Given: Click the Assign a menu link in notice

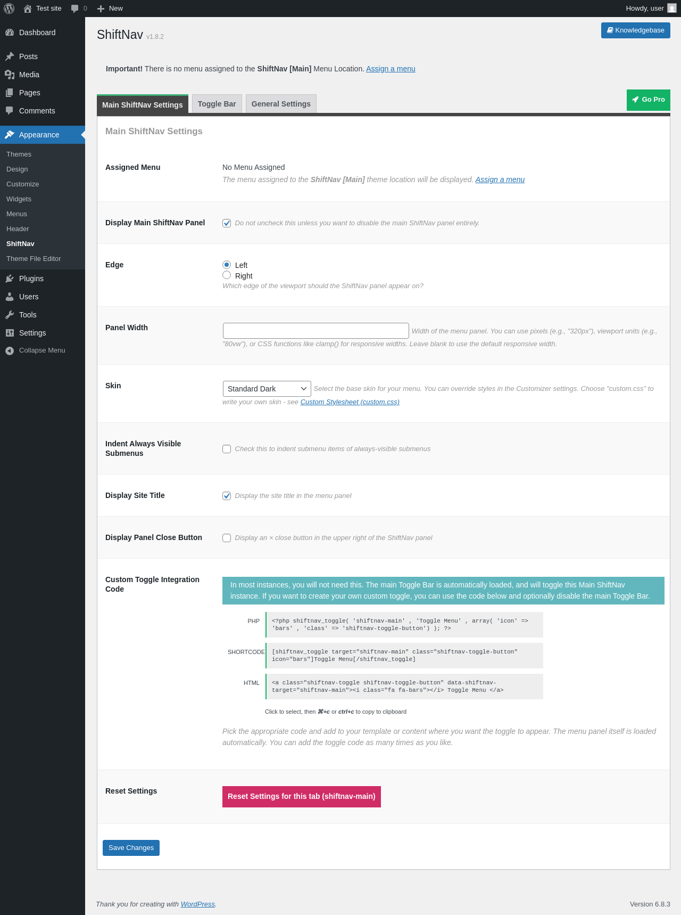Looking at the screenshot, I should click(x=391, y=69).
